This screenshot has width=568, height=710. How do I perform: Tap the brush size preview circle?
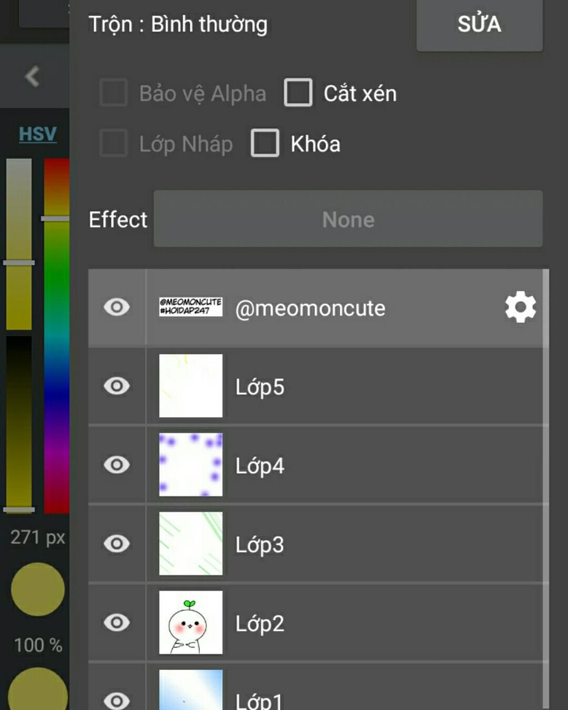[x=38, y=589]
